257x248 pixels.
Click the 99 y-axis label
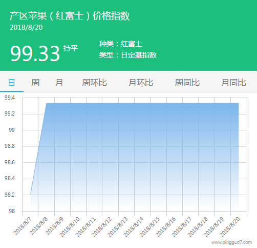point(12,130)
